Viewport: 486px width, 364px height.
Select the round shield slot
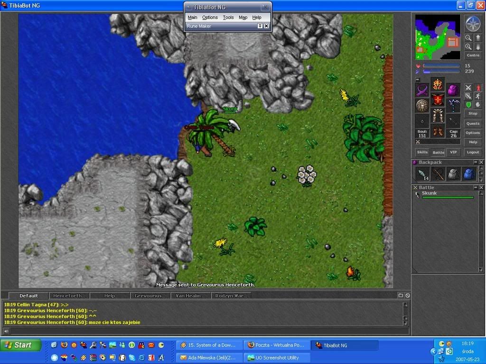click(x=422, y=106)
